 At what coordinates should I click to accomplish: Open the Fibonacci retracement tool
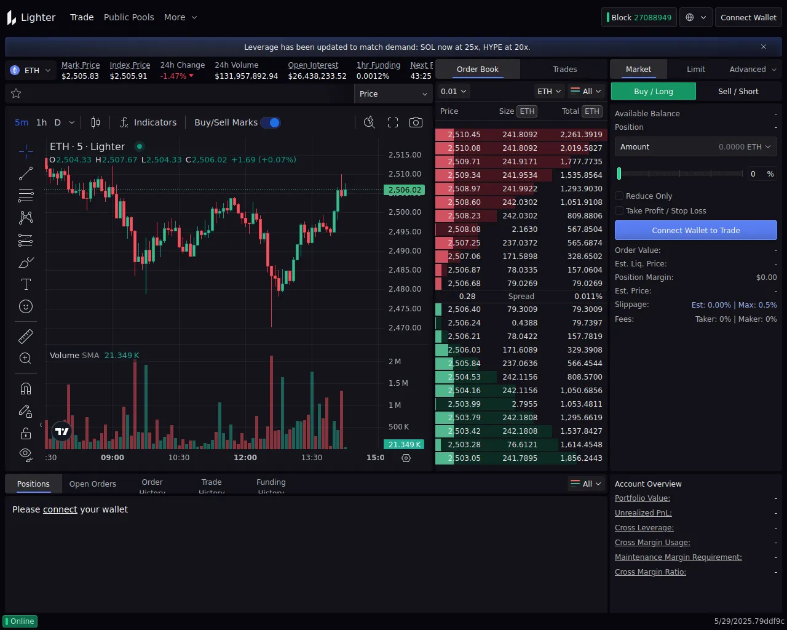26,196
